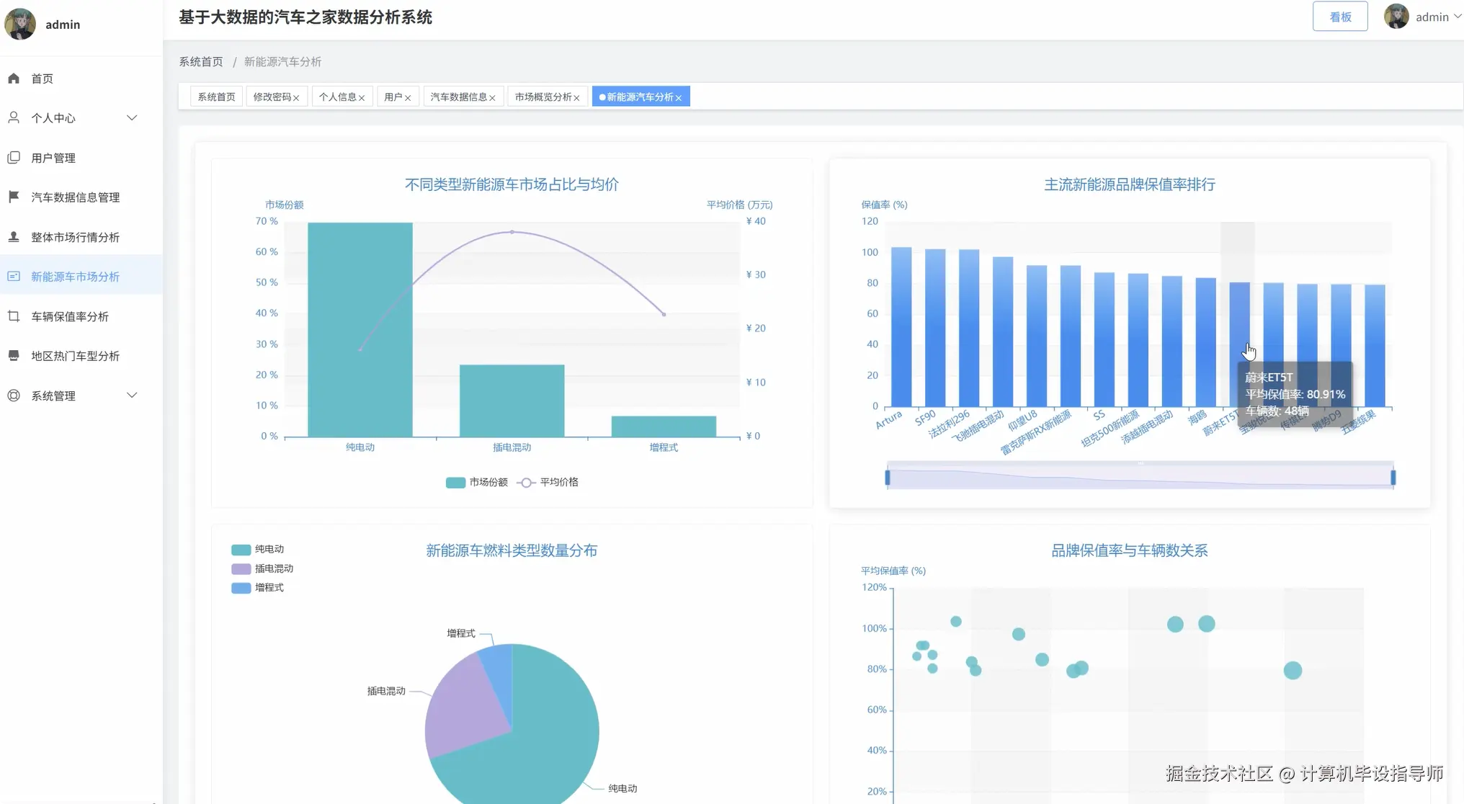Click the 整体市场行情分析 sidebar icon
This screenshot has width=1464, height=804.
pos(14,237)
